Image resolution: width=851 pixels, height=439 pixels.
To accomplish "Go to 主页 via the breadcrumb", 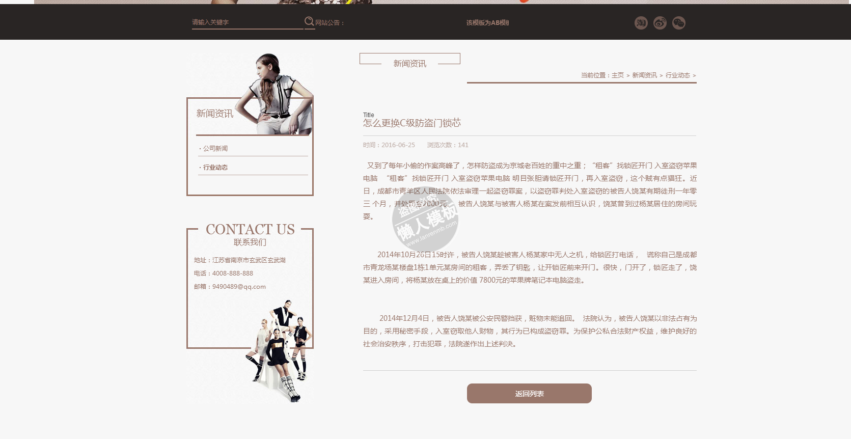I will (617, 75).
